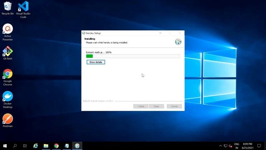The width and height of the screenshot is (266, 150).
Task: Click the disabled Close button in installer
Action: click(156, 106)
